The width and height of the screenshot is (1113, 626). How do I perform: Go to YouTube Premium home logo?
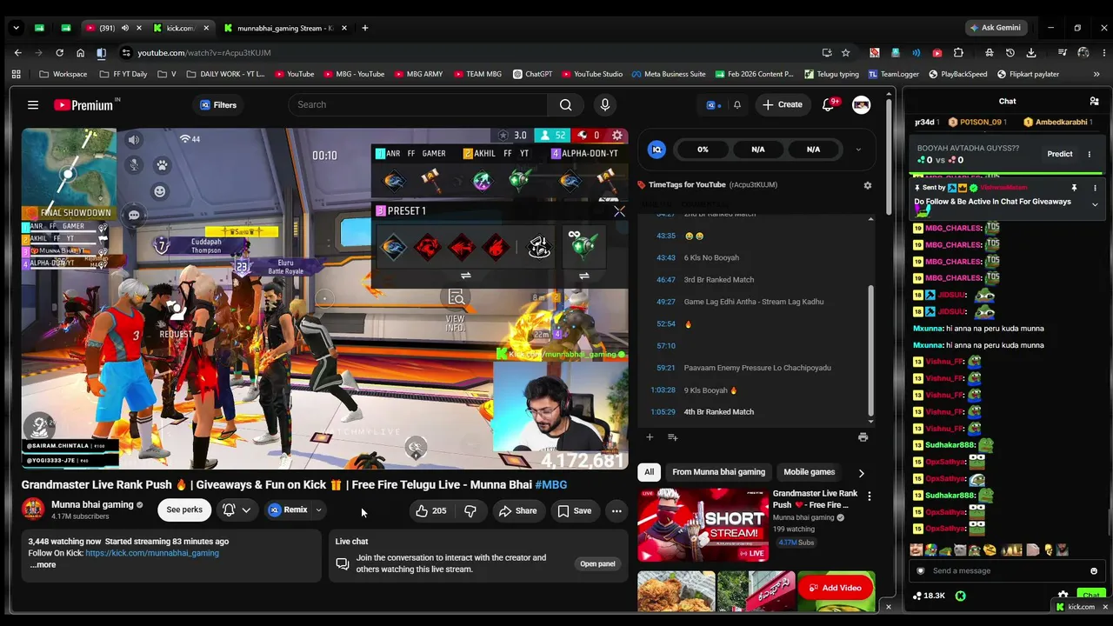[x=86, y=105]
